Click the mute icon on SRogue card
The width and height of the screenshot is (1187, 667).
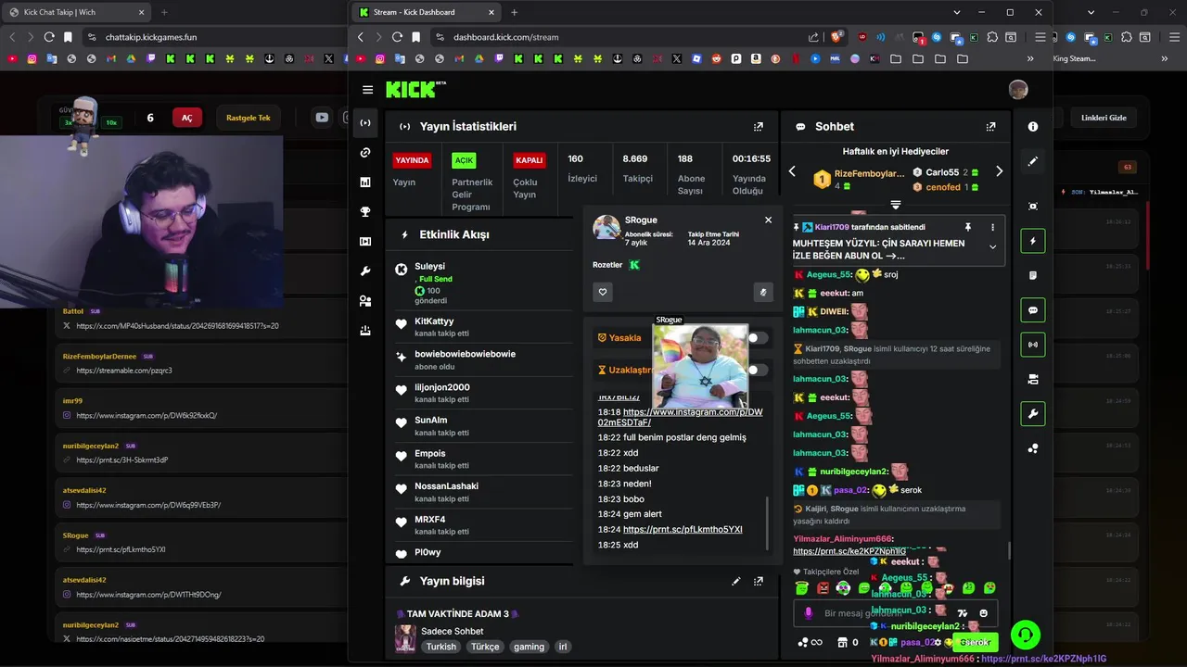(x=763, y=292)
